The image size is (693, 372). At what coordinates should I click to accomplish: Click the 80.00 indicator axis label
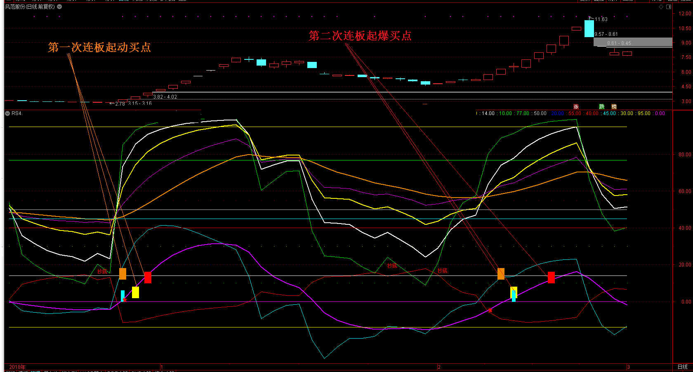[x=686, y=155]
